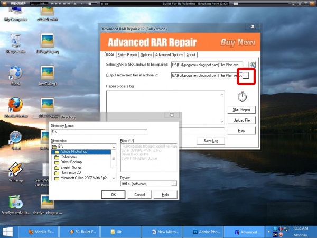Close the Select Directory dialog
Screen dimensions: 317x238
(x=172, y=115)
